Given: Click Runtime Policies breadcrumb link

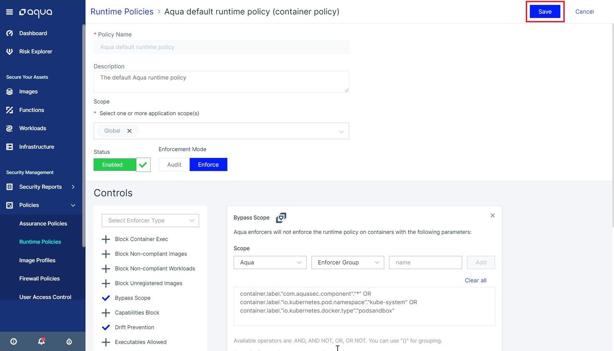Looking at the screenshot, I should (122, 12).
